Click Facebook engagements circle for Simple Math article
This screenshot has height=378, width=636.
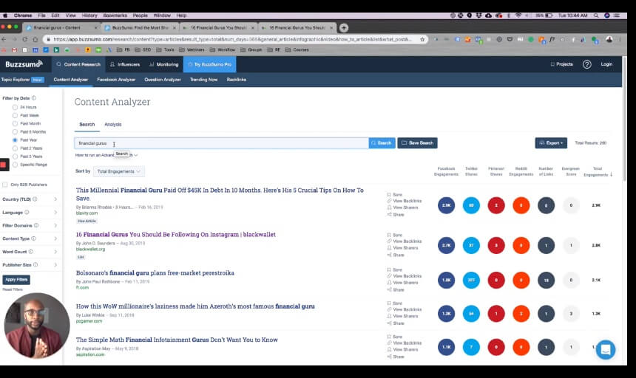[x=446, y=347]
